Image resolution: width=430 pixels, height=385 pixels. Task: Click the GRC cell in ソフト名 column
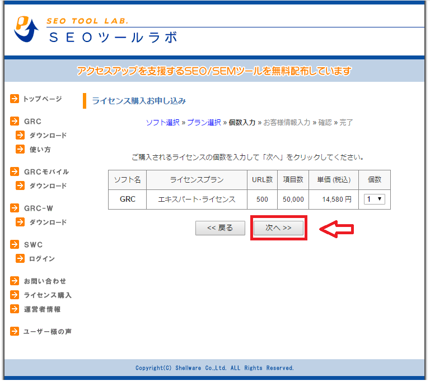coord(128,200)
